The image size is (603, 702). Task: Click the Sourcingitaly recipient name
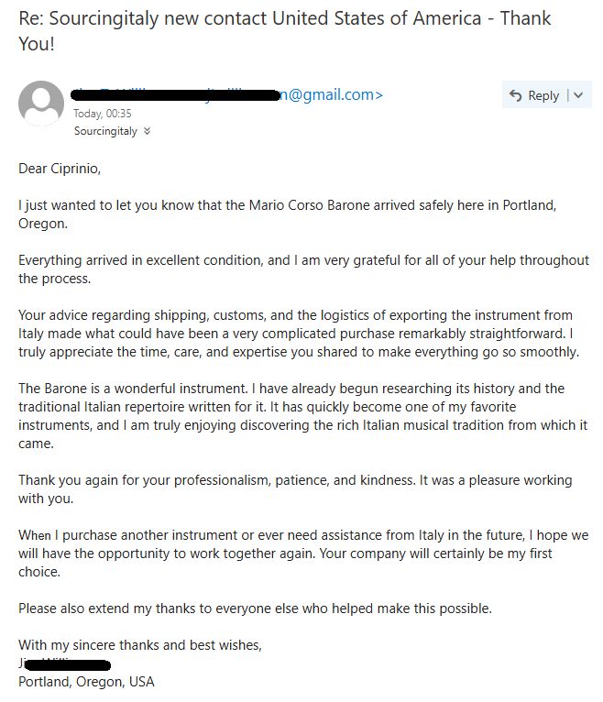pos(105,131)
